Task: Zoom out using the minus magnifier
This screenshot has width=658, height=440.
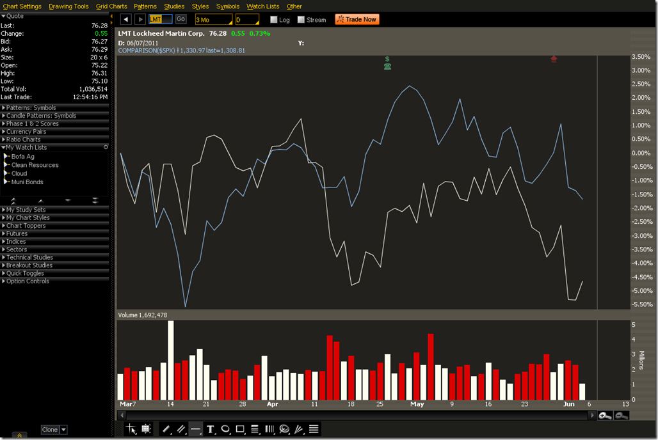Action: 621,415
